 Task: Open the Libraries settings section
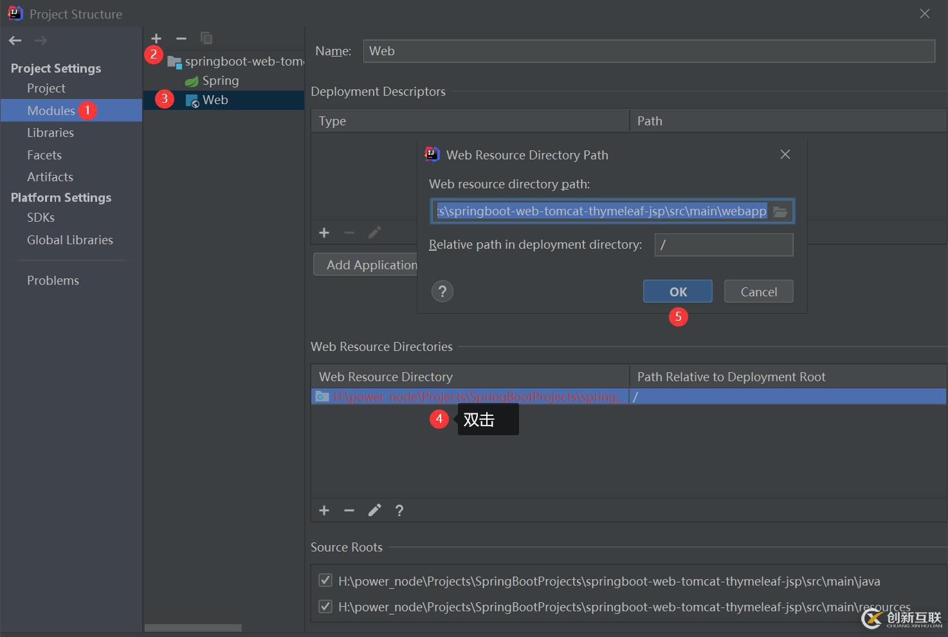pyautogui.click(x=50, y=133)
